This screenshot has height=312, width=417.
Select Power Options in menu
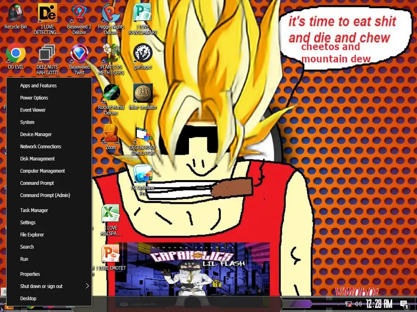49,97
